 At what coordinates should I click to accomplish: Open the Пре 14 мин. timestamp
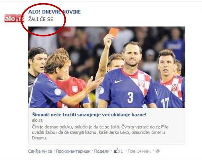click(x=139, y=151)
